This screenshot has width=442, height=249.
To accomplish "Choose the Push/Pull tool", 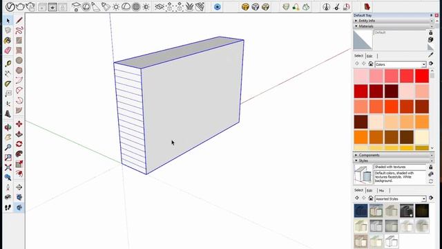I will (x=19, y=133).
